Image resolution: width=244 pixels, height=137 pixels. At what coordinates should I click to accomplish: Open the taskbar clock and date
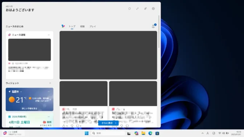(x=236, y=133)
